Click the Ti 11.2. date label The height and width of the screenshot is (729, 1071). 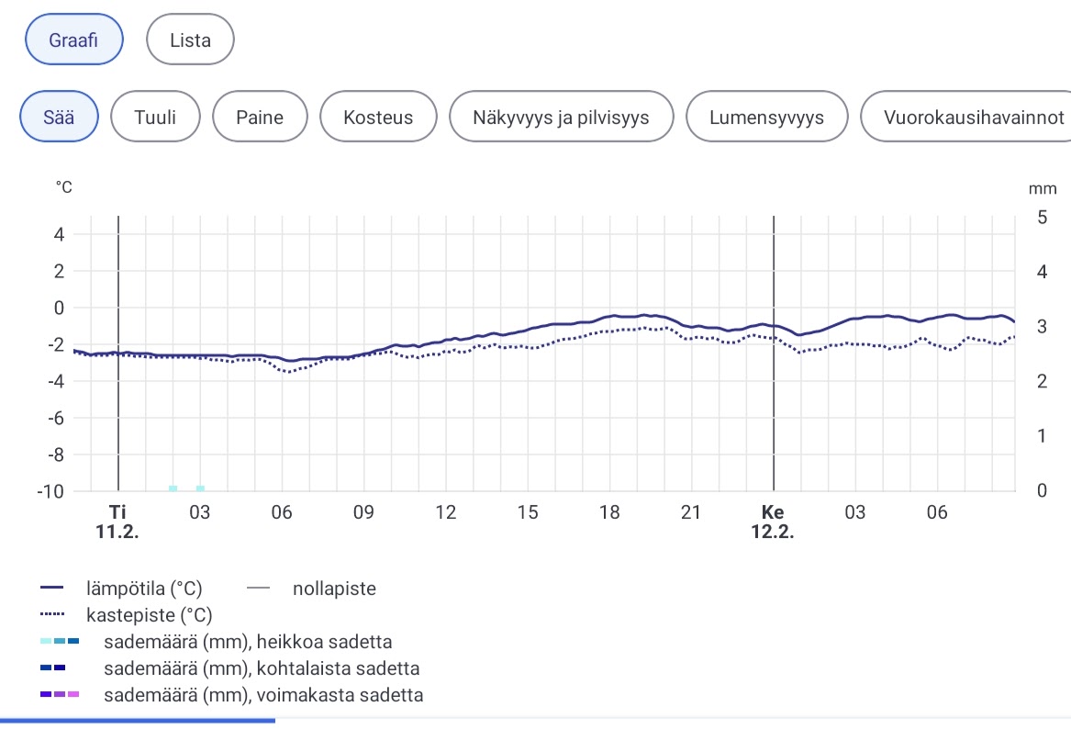coord(117,522)
